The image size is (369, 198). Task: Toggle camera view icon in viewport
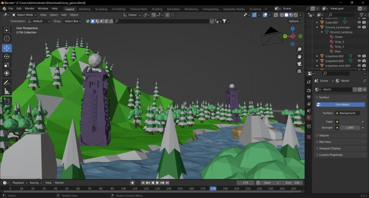coord(299,64)
